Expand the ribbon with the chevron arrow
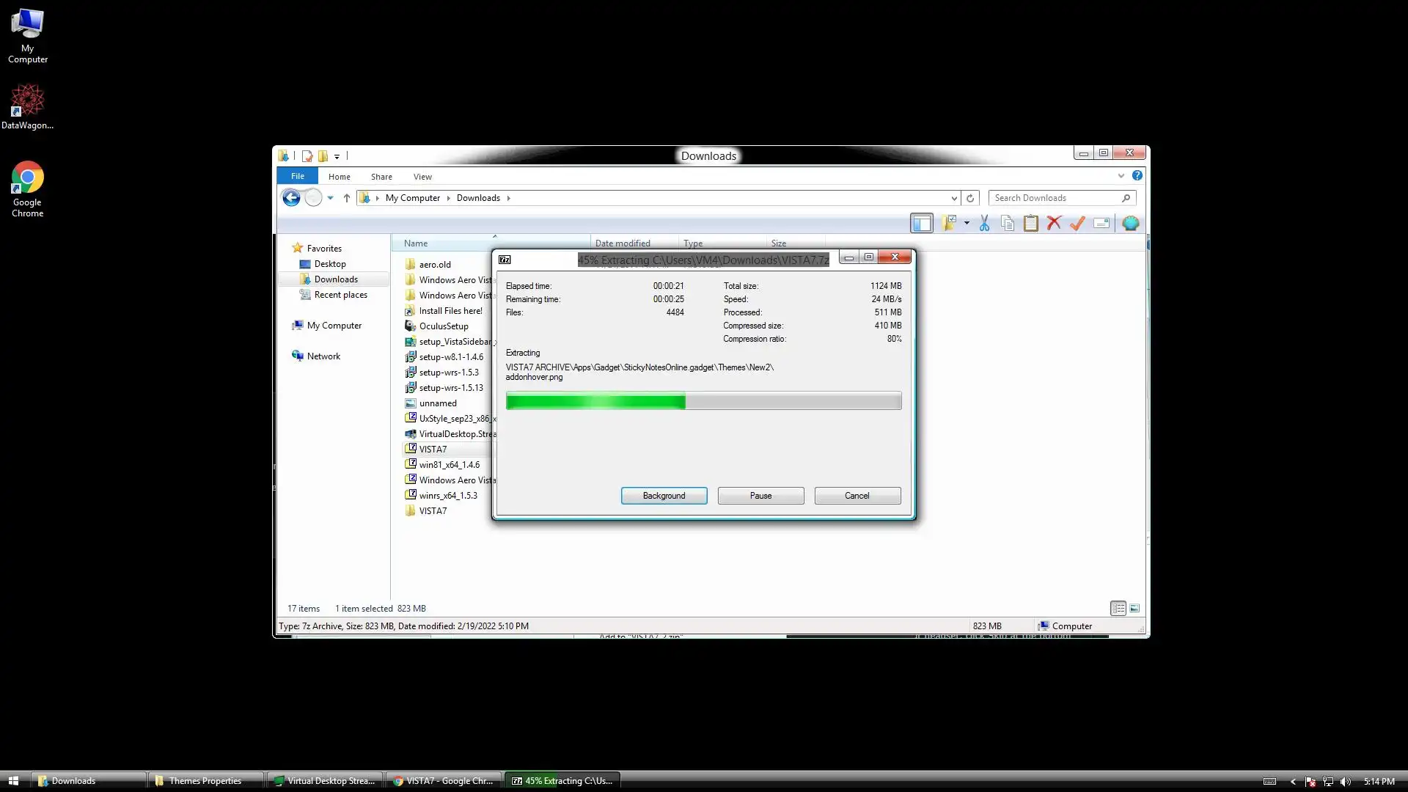 [1121, 176]
